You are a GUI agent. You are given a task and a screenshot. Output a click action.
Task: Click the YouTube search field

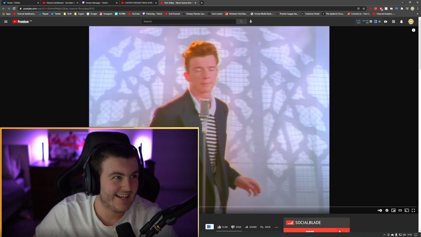tap(189, 21)
